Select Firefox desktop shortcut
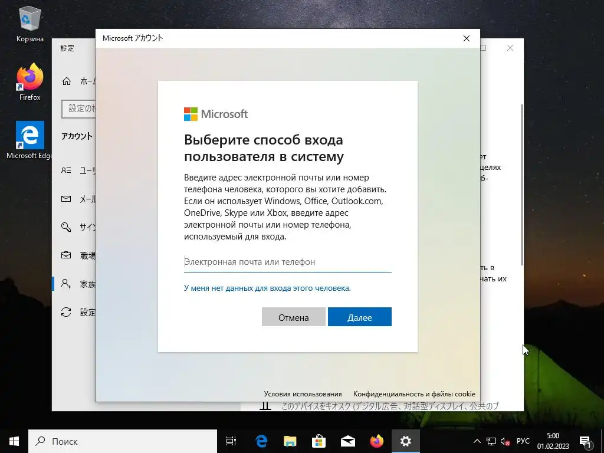 click(29, 82)
